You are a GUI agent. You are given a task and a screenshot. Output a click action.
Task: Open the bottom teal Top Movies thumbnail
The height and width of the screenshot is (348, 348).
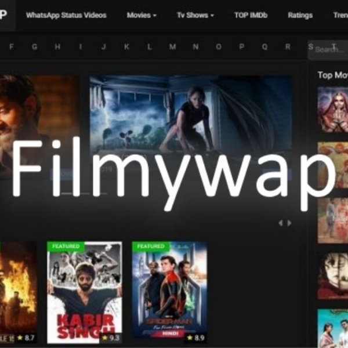point(333,328)
